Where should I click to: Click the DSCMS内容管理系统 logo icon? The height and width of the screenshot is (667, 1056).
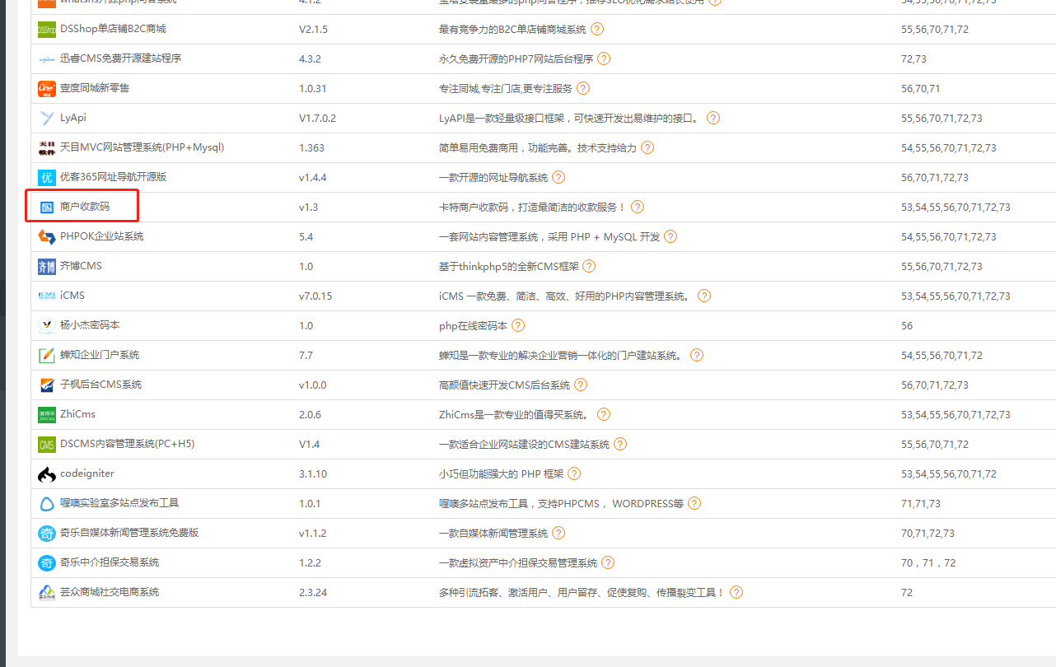(x=47, y=445)
